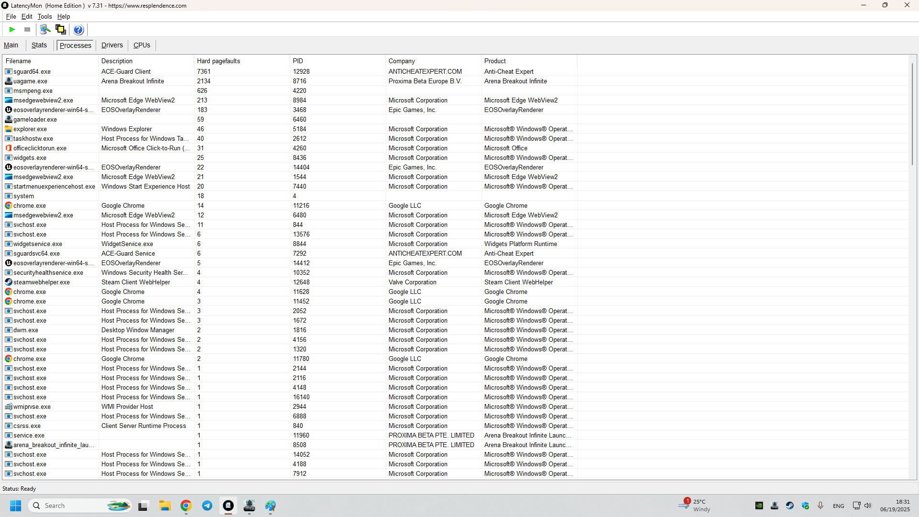Click the officeclicktorun.exe Office icon
Viewport: 919px width, 517px height.
pos(9,148)
